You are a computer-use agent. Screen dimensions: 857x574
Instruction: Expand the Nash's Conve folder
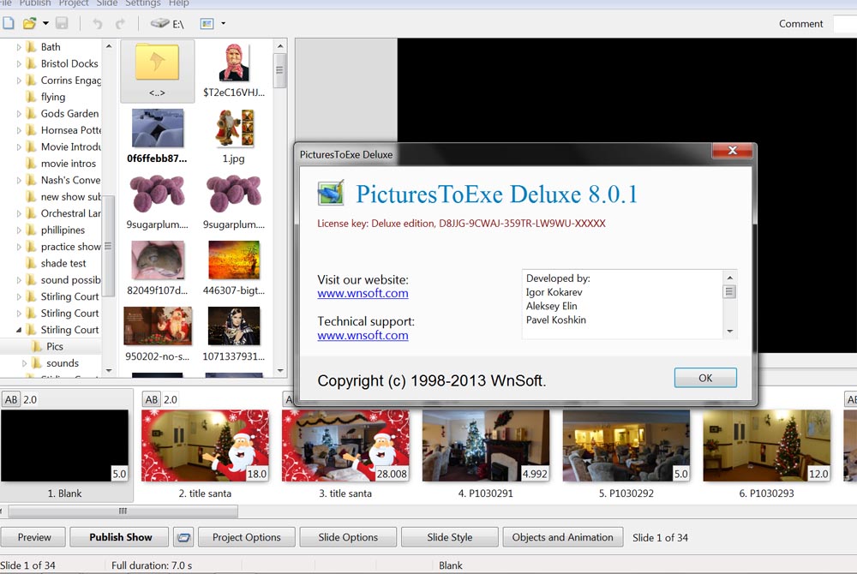click(x=19, y=180)
